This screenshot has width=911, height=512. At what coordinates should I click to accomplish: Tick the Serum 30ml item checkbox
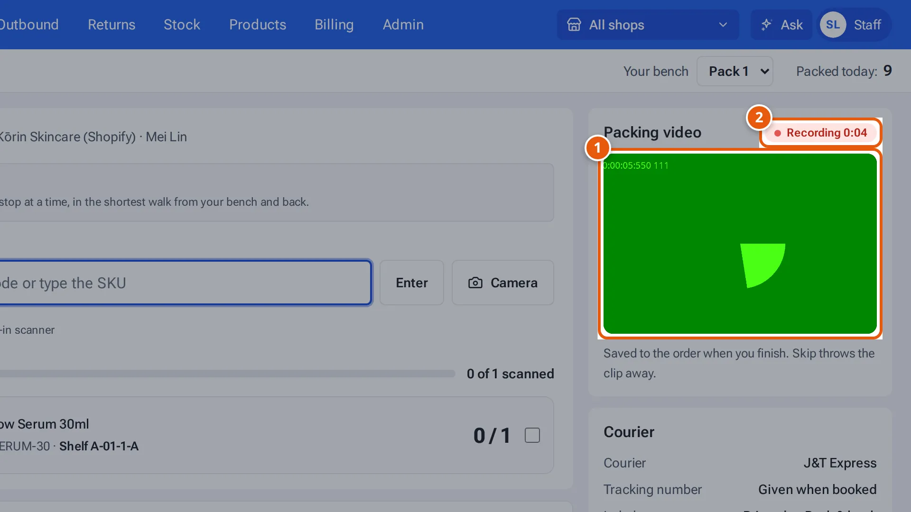[532, 435]
